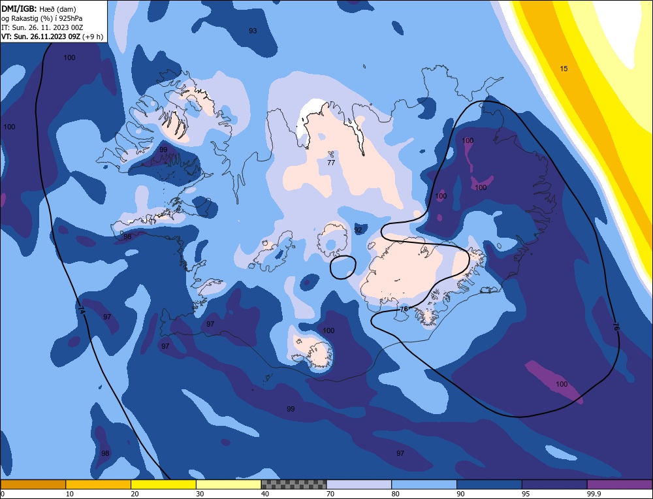
Task: Click the "VT: Sun. 26.11.2023 09Z" valid time
Action: [40, 37]
